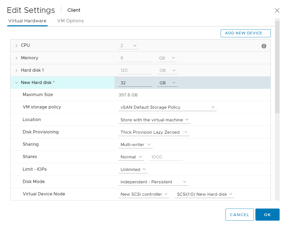The height and width of the screenshot is (226, 285).
Task: Change the Disk Provisioning type
Action: pyautogui.click(x=154, y=132)
